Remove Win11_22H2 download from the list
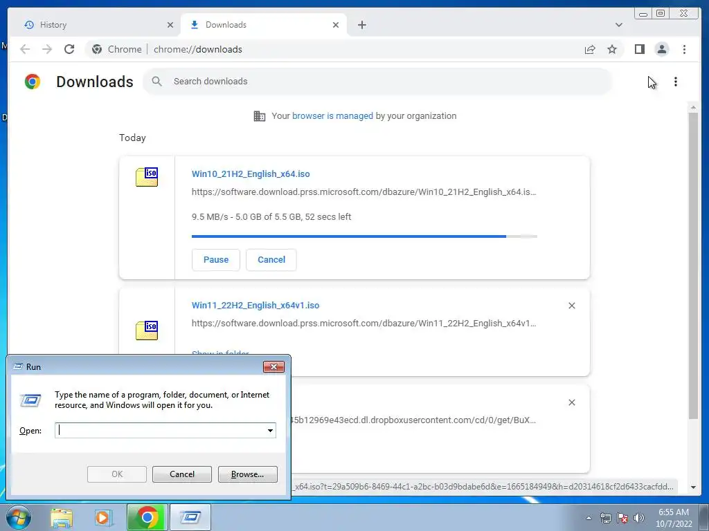The width and height of the screenshot is (709, 531). tap(571, 306)
